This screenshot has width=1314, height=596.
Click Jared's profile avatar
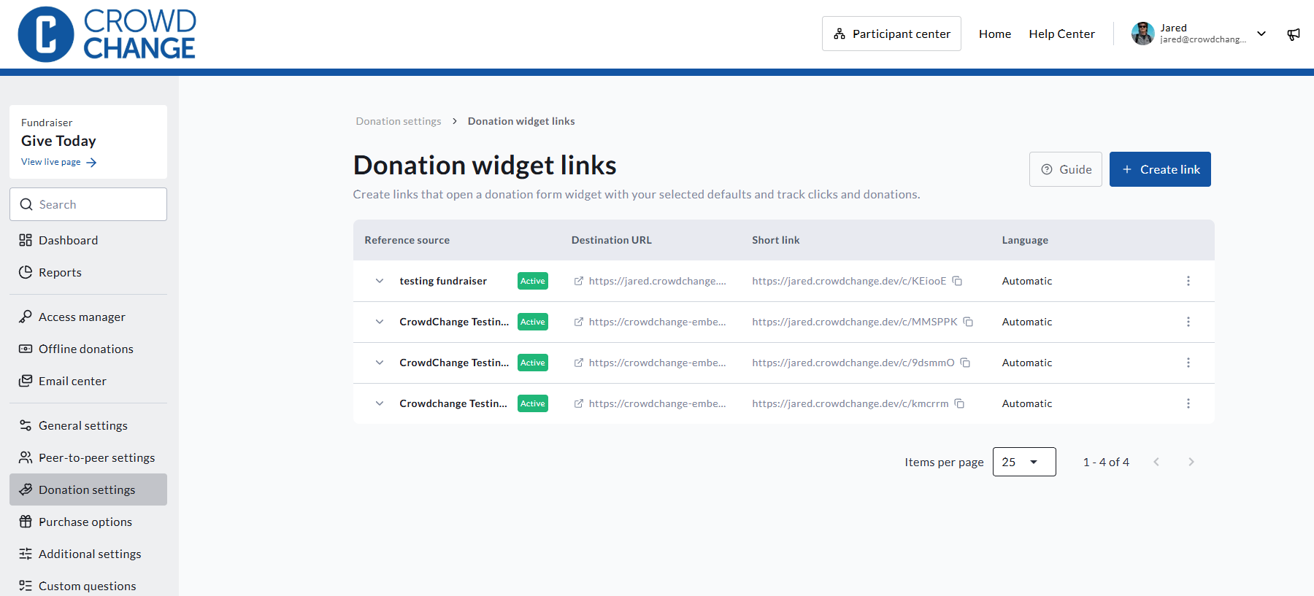(1142, 34)
